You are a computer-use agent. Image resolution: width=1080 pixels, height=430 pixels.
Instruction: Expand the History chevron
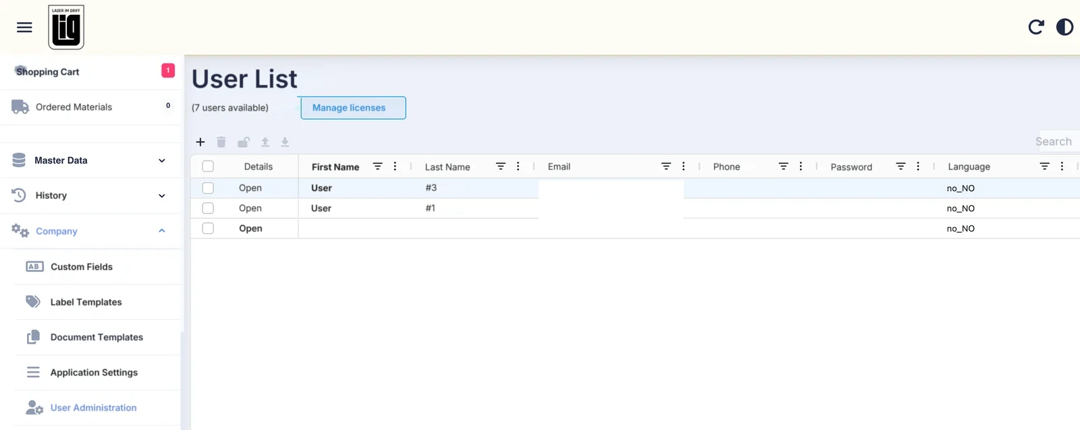162,196
